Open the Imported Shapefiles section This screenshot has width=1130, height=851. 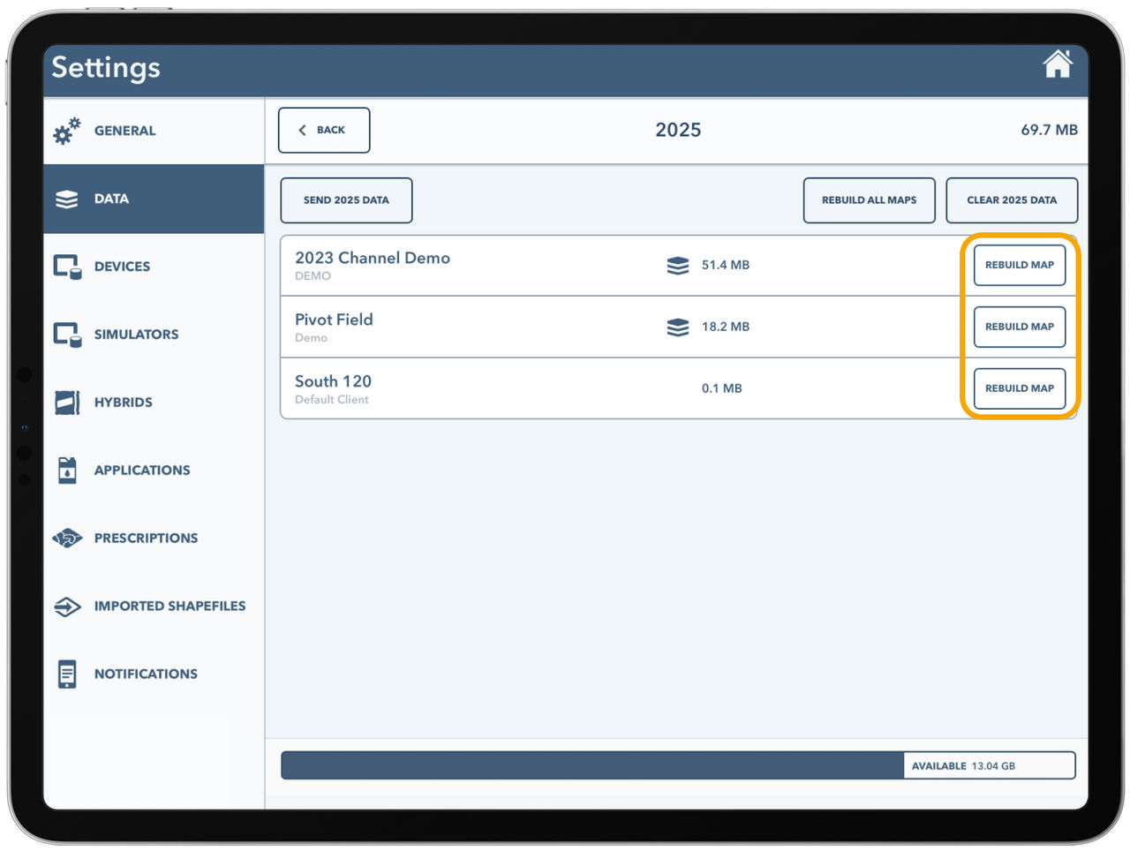pyautogui.click(x=154, y=606)
